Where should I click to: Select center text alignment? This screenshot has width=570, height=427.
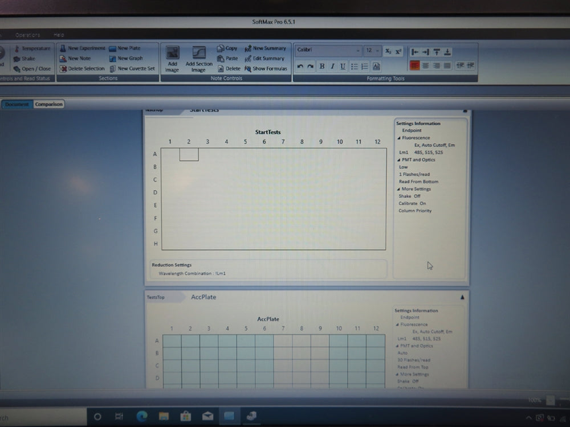pyautogui.click(x=425, y=65)
